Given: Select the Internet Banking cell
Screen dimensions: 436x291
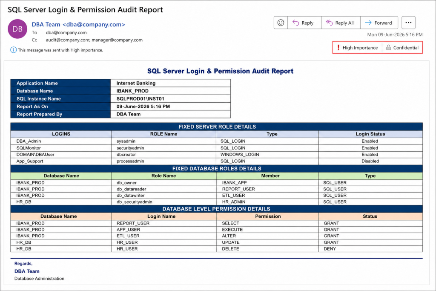Looking at the screenshot, I should (x=170, y=83).
